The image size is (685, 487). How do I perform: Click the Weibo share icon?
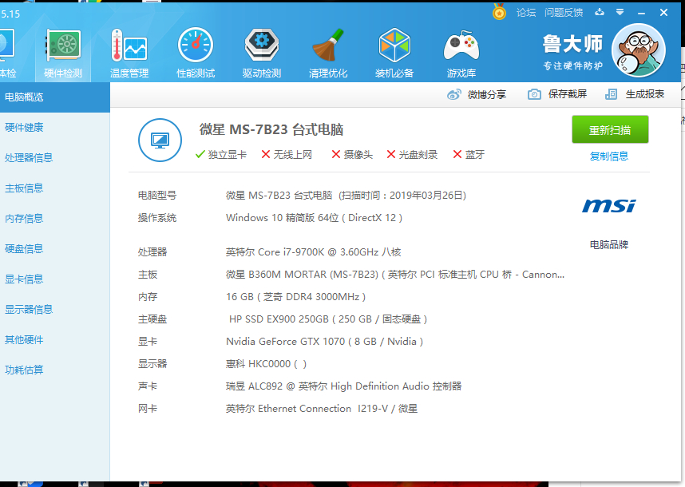point(454,94)
